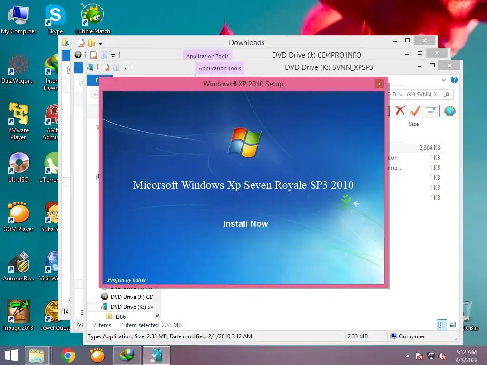This screenshot has height=365, width=487.
Task: Launch Google Chrome from taskbar
Action: pyautogui.click(x=68, y=355)
